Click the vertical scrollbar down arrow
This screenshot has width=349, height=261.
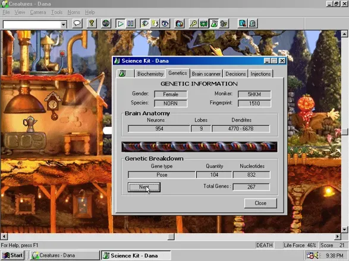[x=345, y=229]
